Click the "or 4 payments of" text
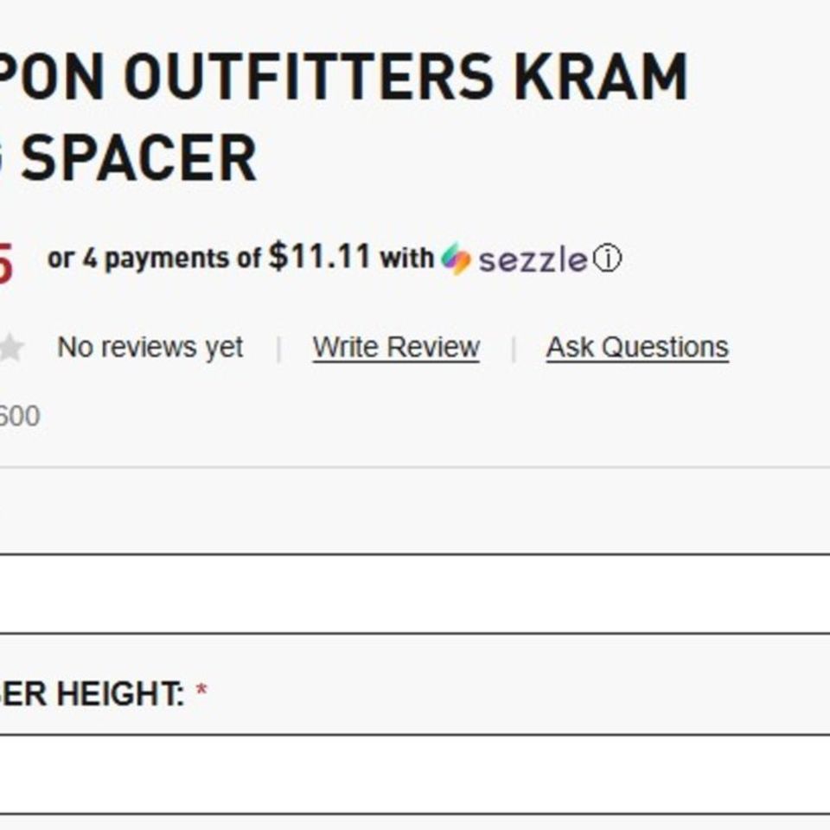 click(x=154, y=258)
